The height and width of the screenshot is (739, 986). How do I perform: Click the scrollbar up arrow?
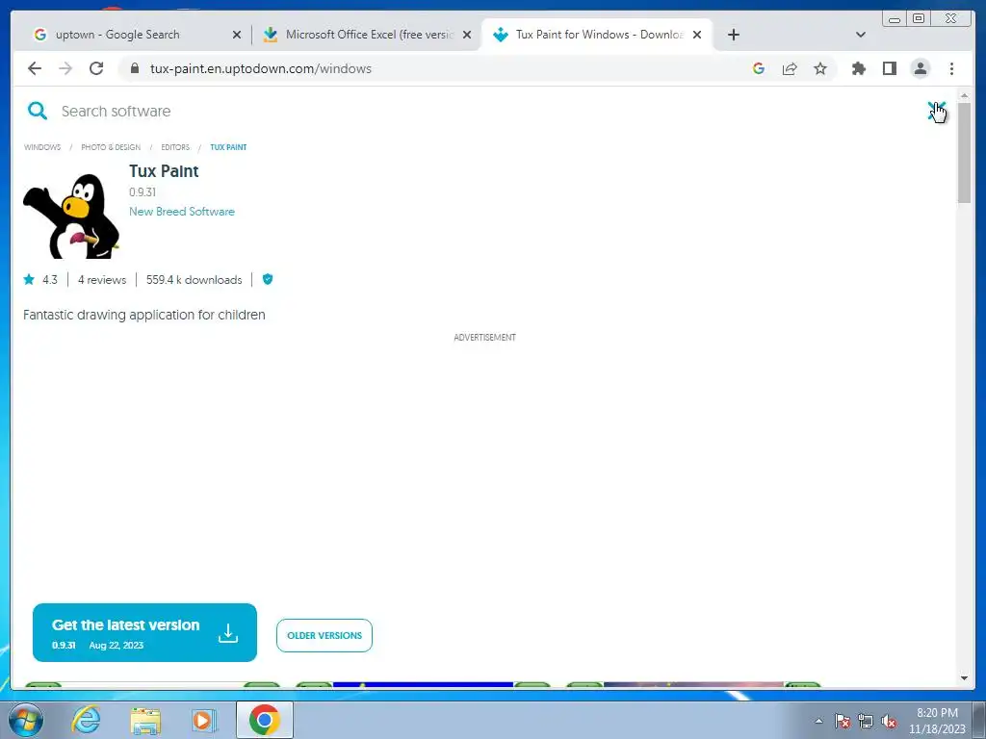coord(964,95)
